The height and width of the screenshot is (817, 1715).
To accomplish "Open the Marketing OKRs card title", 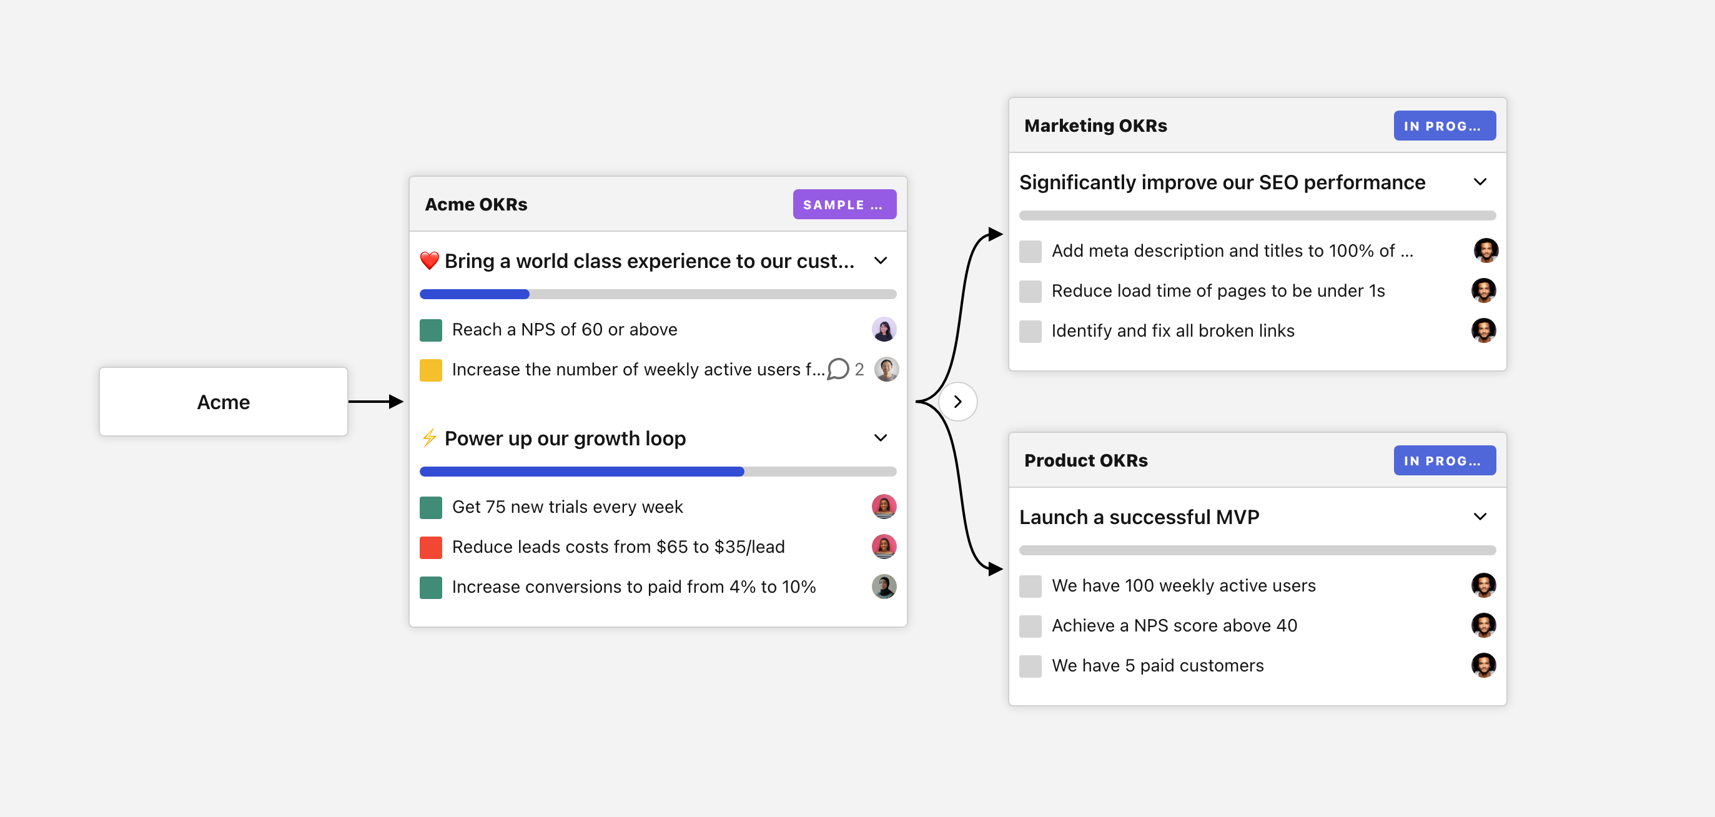I will [1095, 126].
